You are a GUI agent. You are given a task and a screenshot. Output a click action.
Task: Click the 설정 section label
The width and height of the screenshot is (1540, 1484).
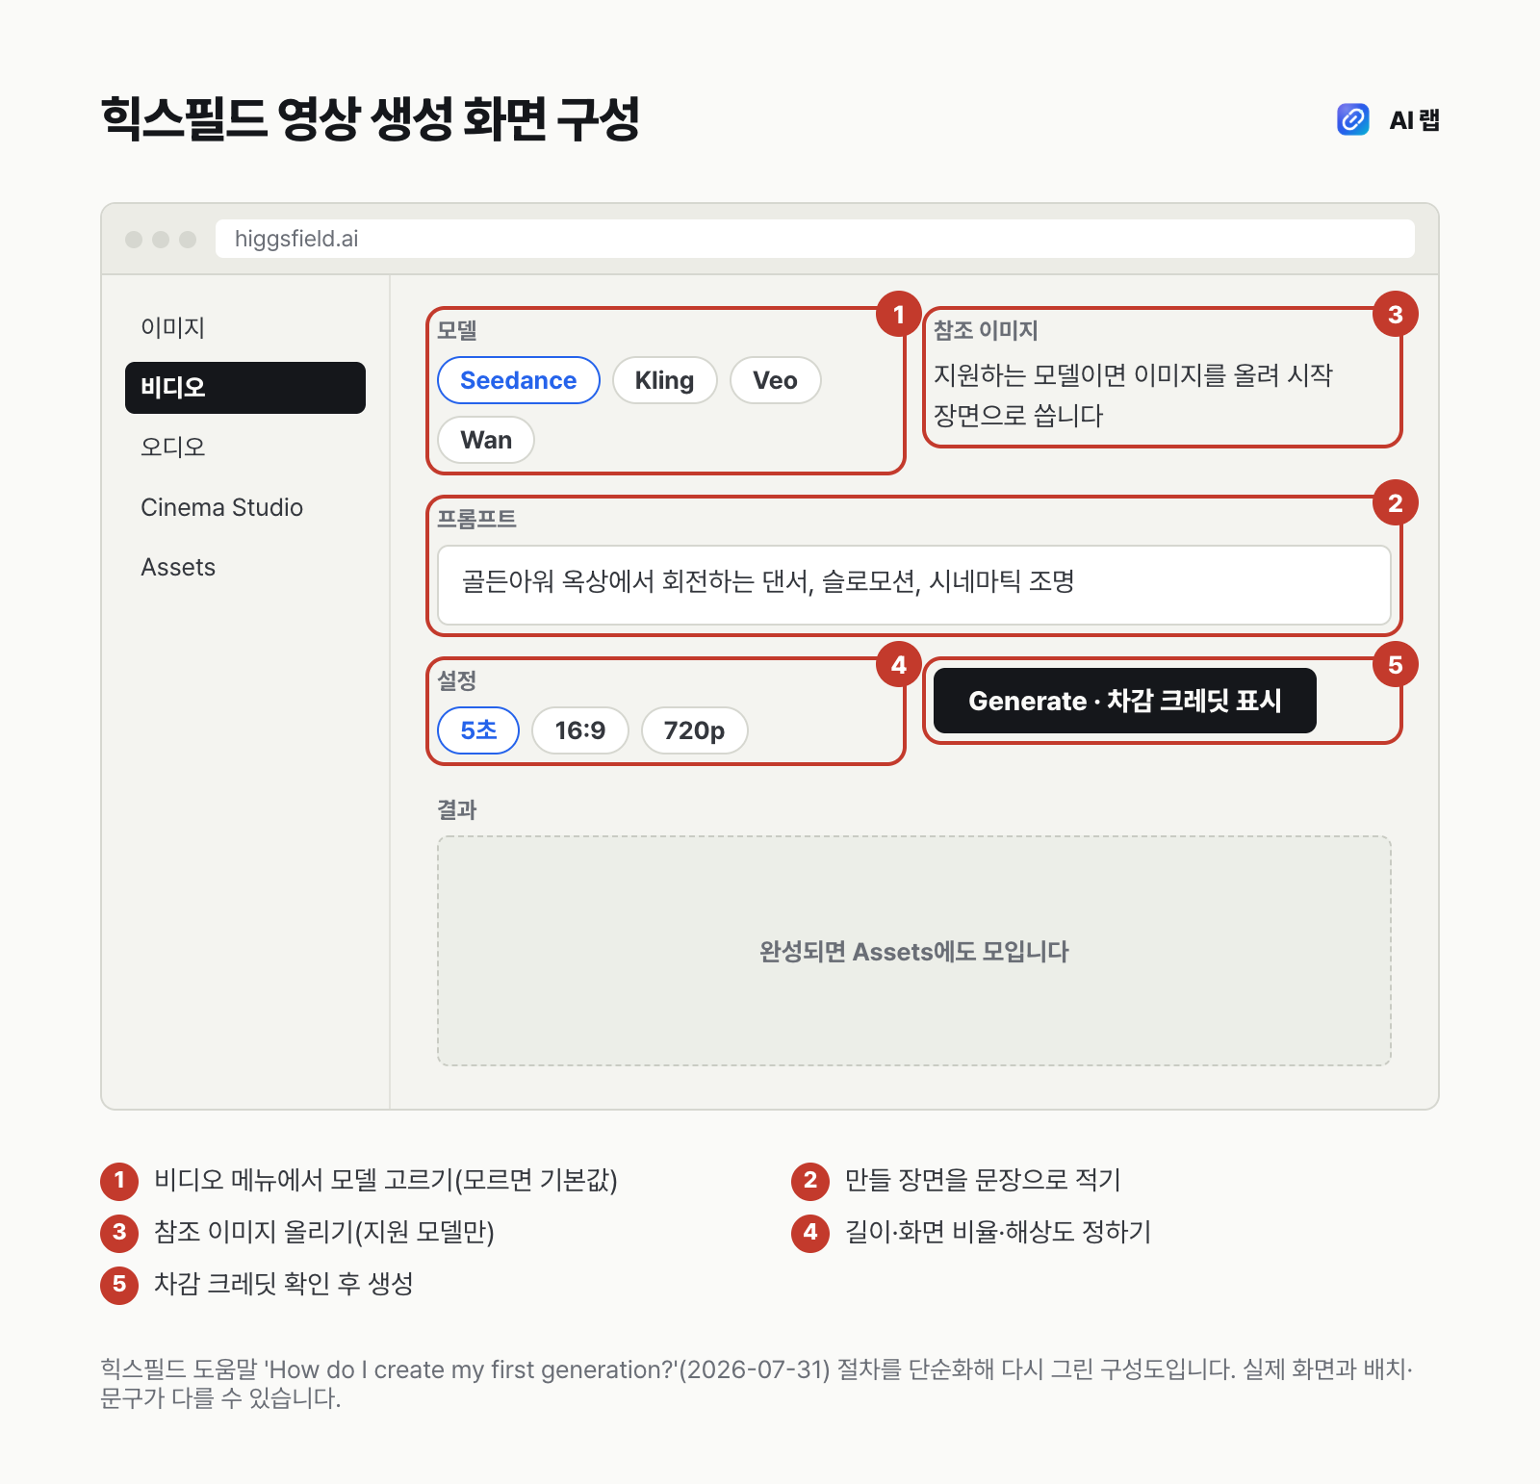point(457,680)
